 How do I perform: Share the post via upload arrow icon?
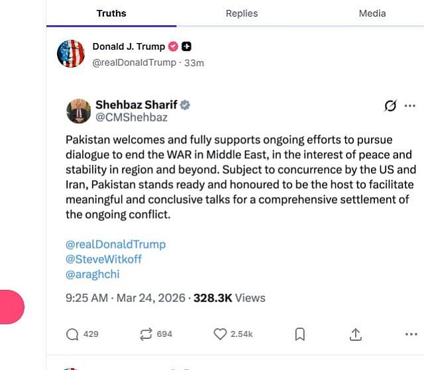355,334
